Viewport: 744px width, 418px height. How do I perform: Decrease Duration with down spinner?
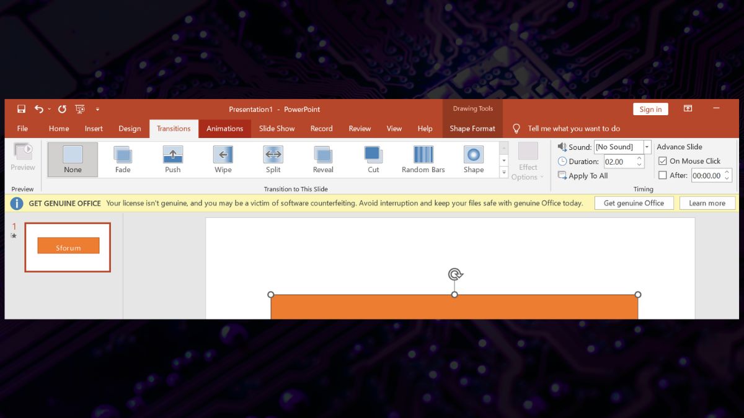point(639,165)
